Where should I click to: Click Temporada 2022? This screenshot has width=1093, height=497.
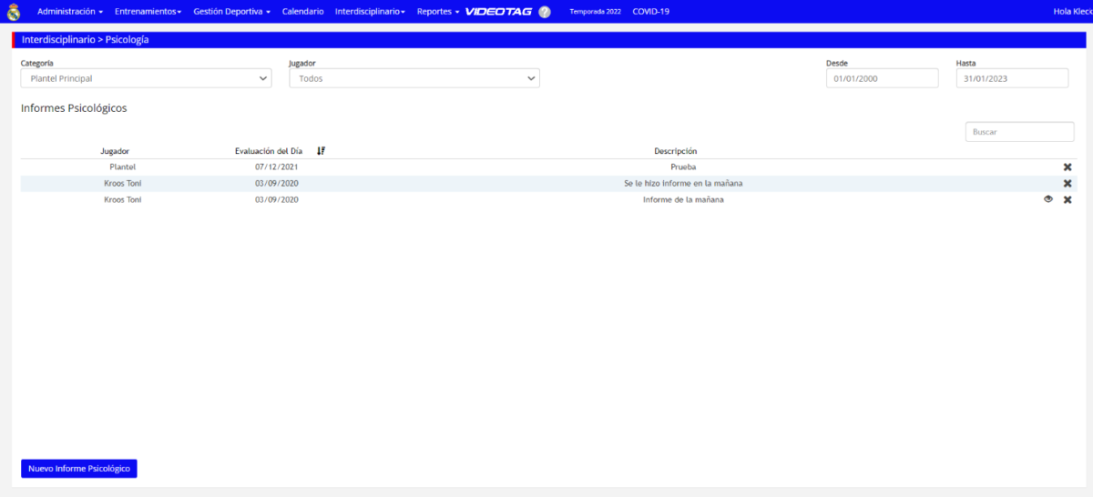[x=595, y=12]
